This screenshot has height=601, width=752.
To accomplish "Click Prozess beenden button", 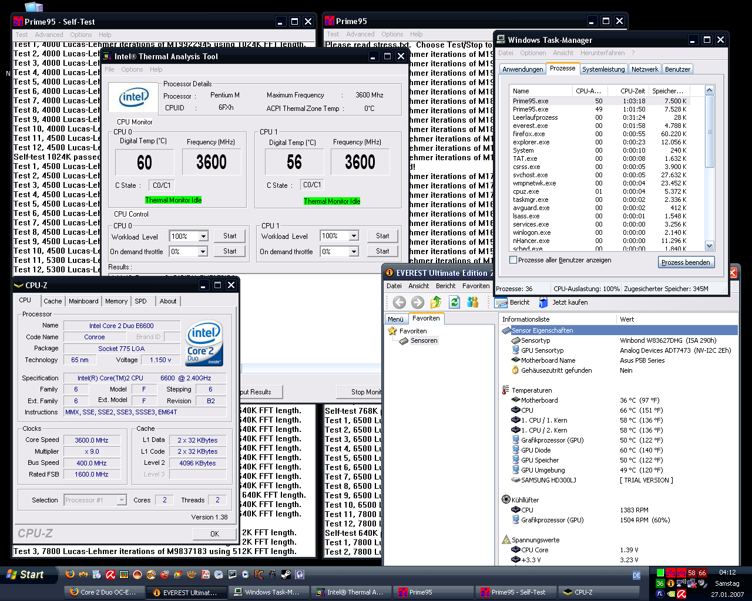I will (686, 262).
